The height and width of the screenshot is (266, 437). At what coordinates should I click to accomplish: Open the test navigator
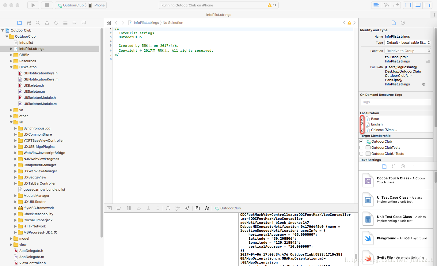click(56, 23)
